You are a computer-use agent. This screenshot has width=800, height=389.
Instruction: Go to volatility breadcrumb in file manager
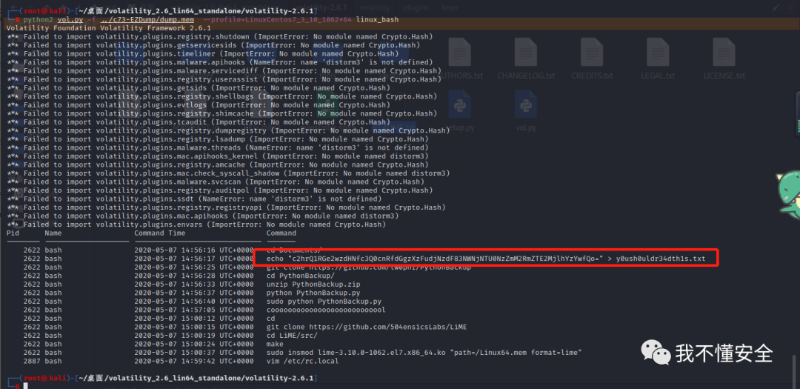[x=376, y=7]
